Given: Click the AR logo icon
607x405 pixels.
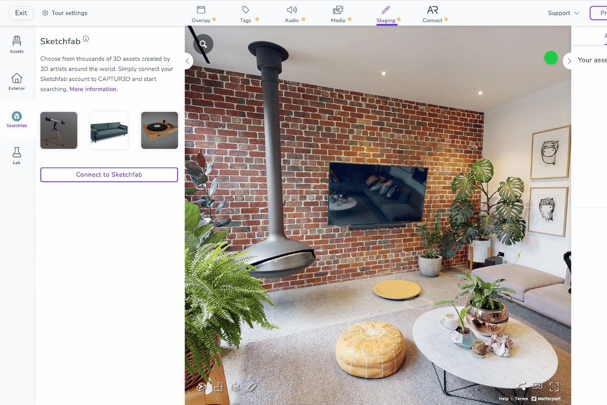Looking at the screenshot, I should click(x=432, y=10).
